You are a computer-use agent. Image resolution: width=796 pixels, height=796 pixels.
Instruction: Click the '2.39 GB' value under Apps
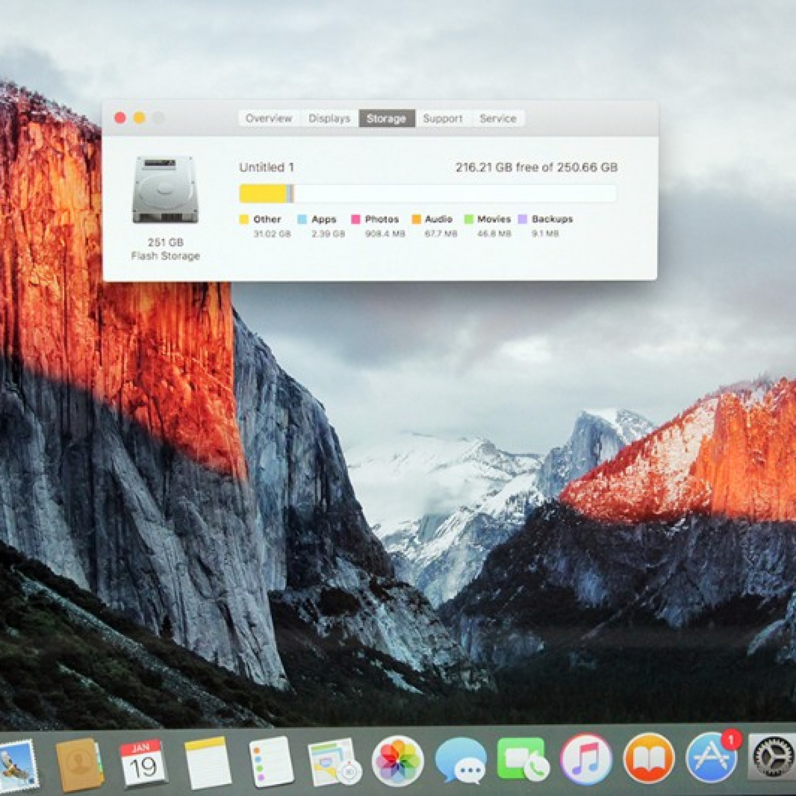pyautogui.click(x=328, y=234)
